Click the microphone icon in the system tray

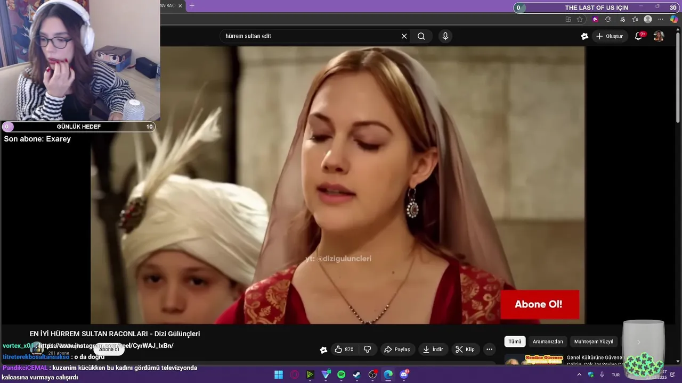click(x=602, y=374)
